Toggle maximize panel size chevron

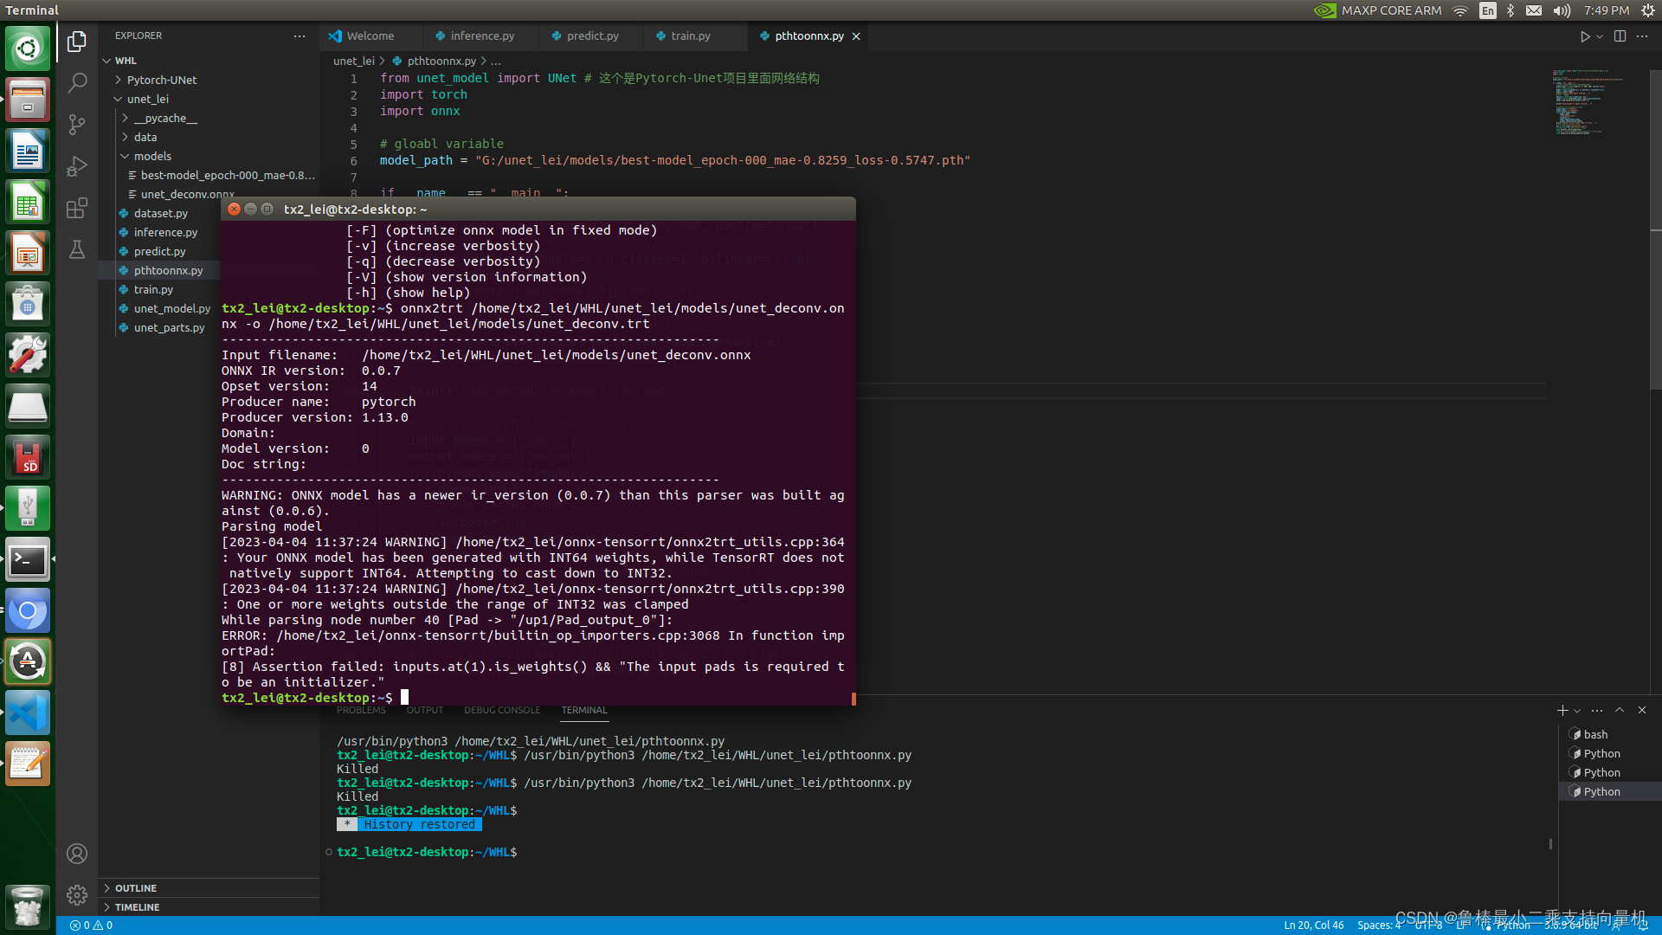pos(1620,710)
